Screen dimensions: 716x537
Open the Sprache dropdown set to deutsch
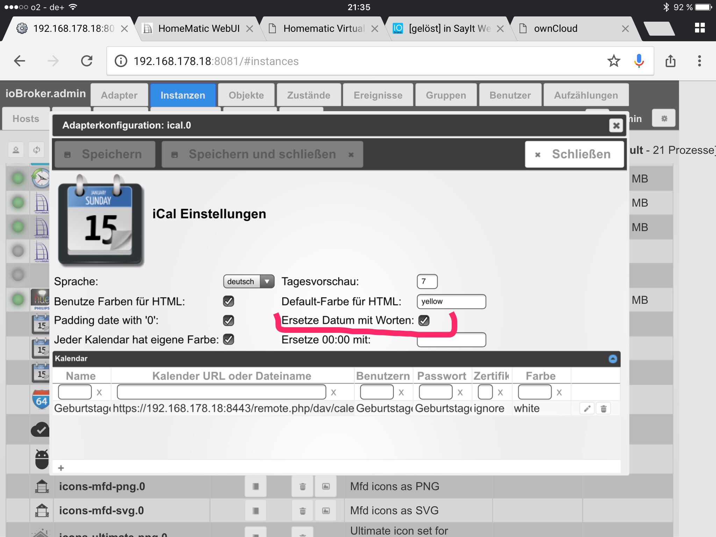pos(249,281)
